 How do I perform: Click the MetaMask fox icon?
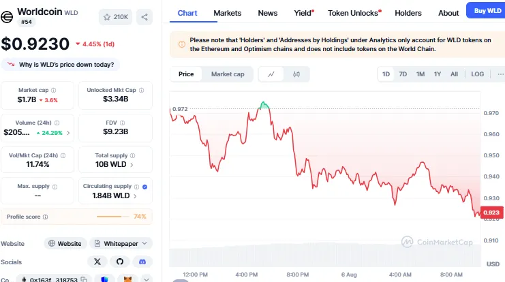127,279
